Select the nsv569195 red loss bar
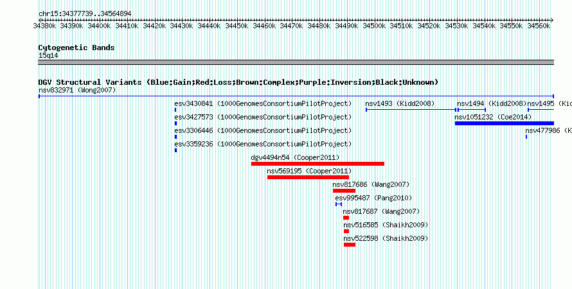 (x=308, y=177)
